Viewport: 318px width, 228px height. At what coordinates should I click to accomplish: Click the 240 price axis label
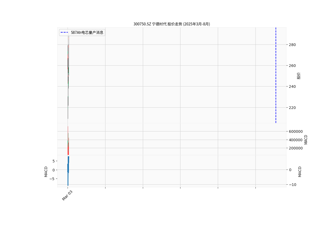(x=293, y=86)
